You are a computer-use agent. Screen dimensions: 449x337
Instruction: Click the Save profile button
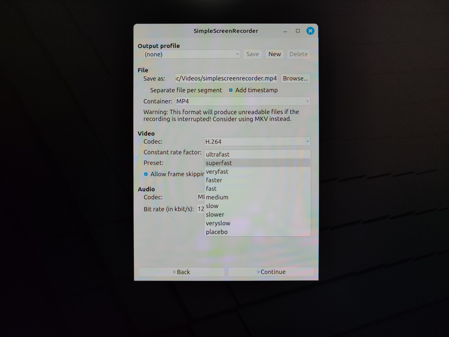(x=252, y=54)
